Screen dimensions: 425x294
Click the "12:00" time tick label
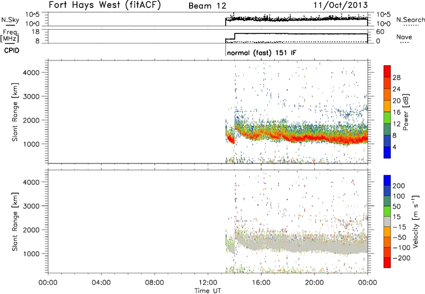(x=208, y=283)
